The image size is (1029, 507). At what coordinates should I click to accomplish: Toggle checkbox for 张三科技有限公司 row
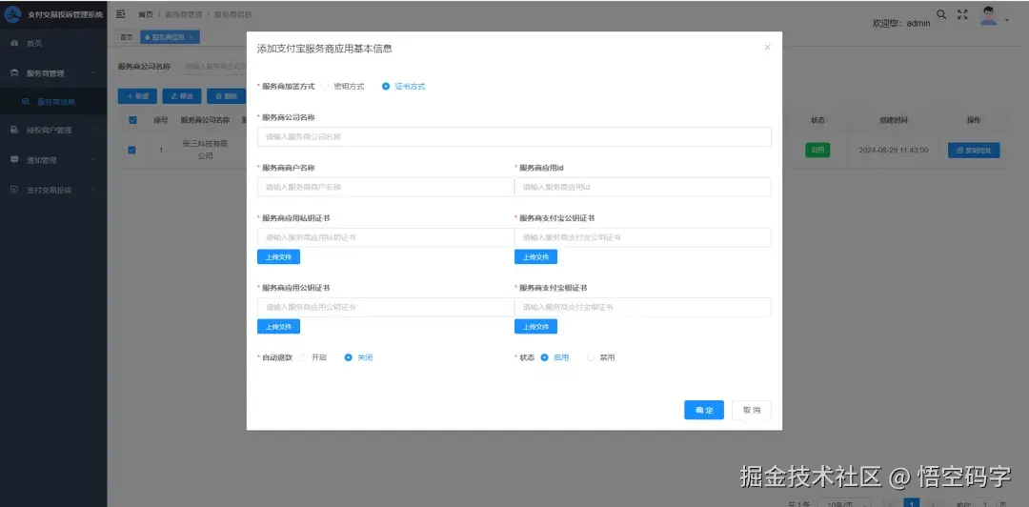(131, 150)
